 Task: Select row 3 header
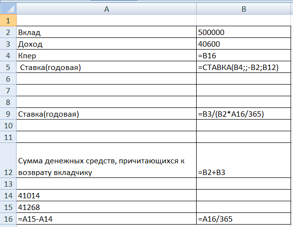coord(8,44)
